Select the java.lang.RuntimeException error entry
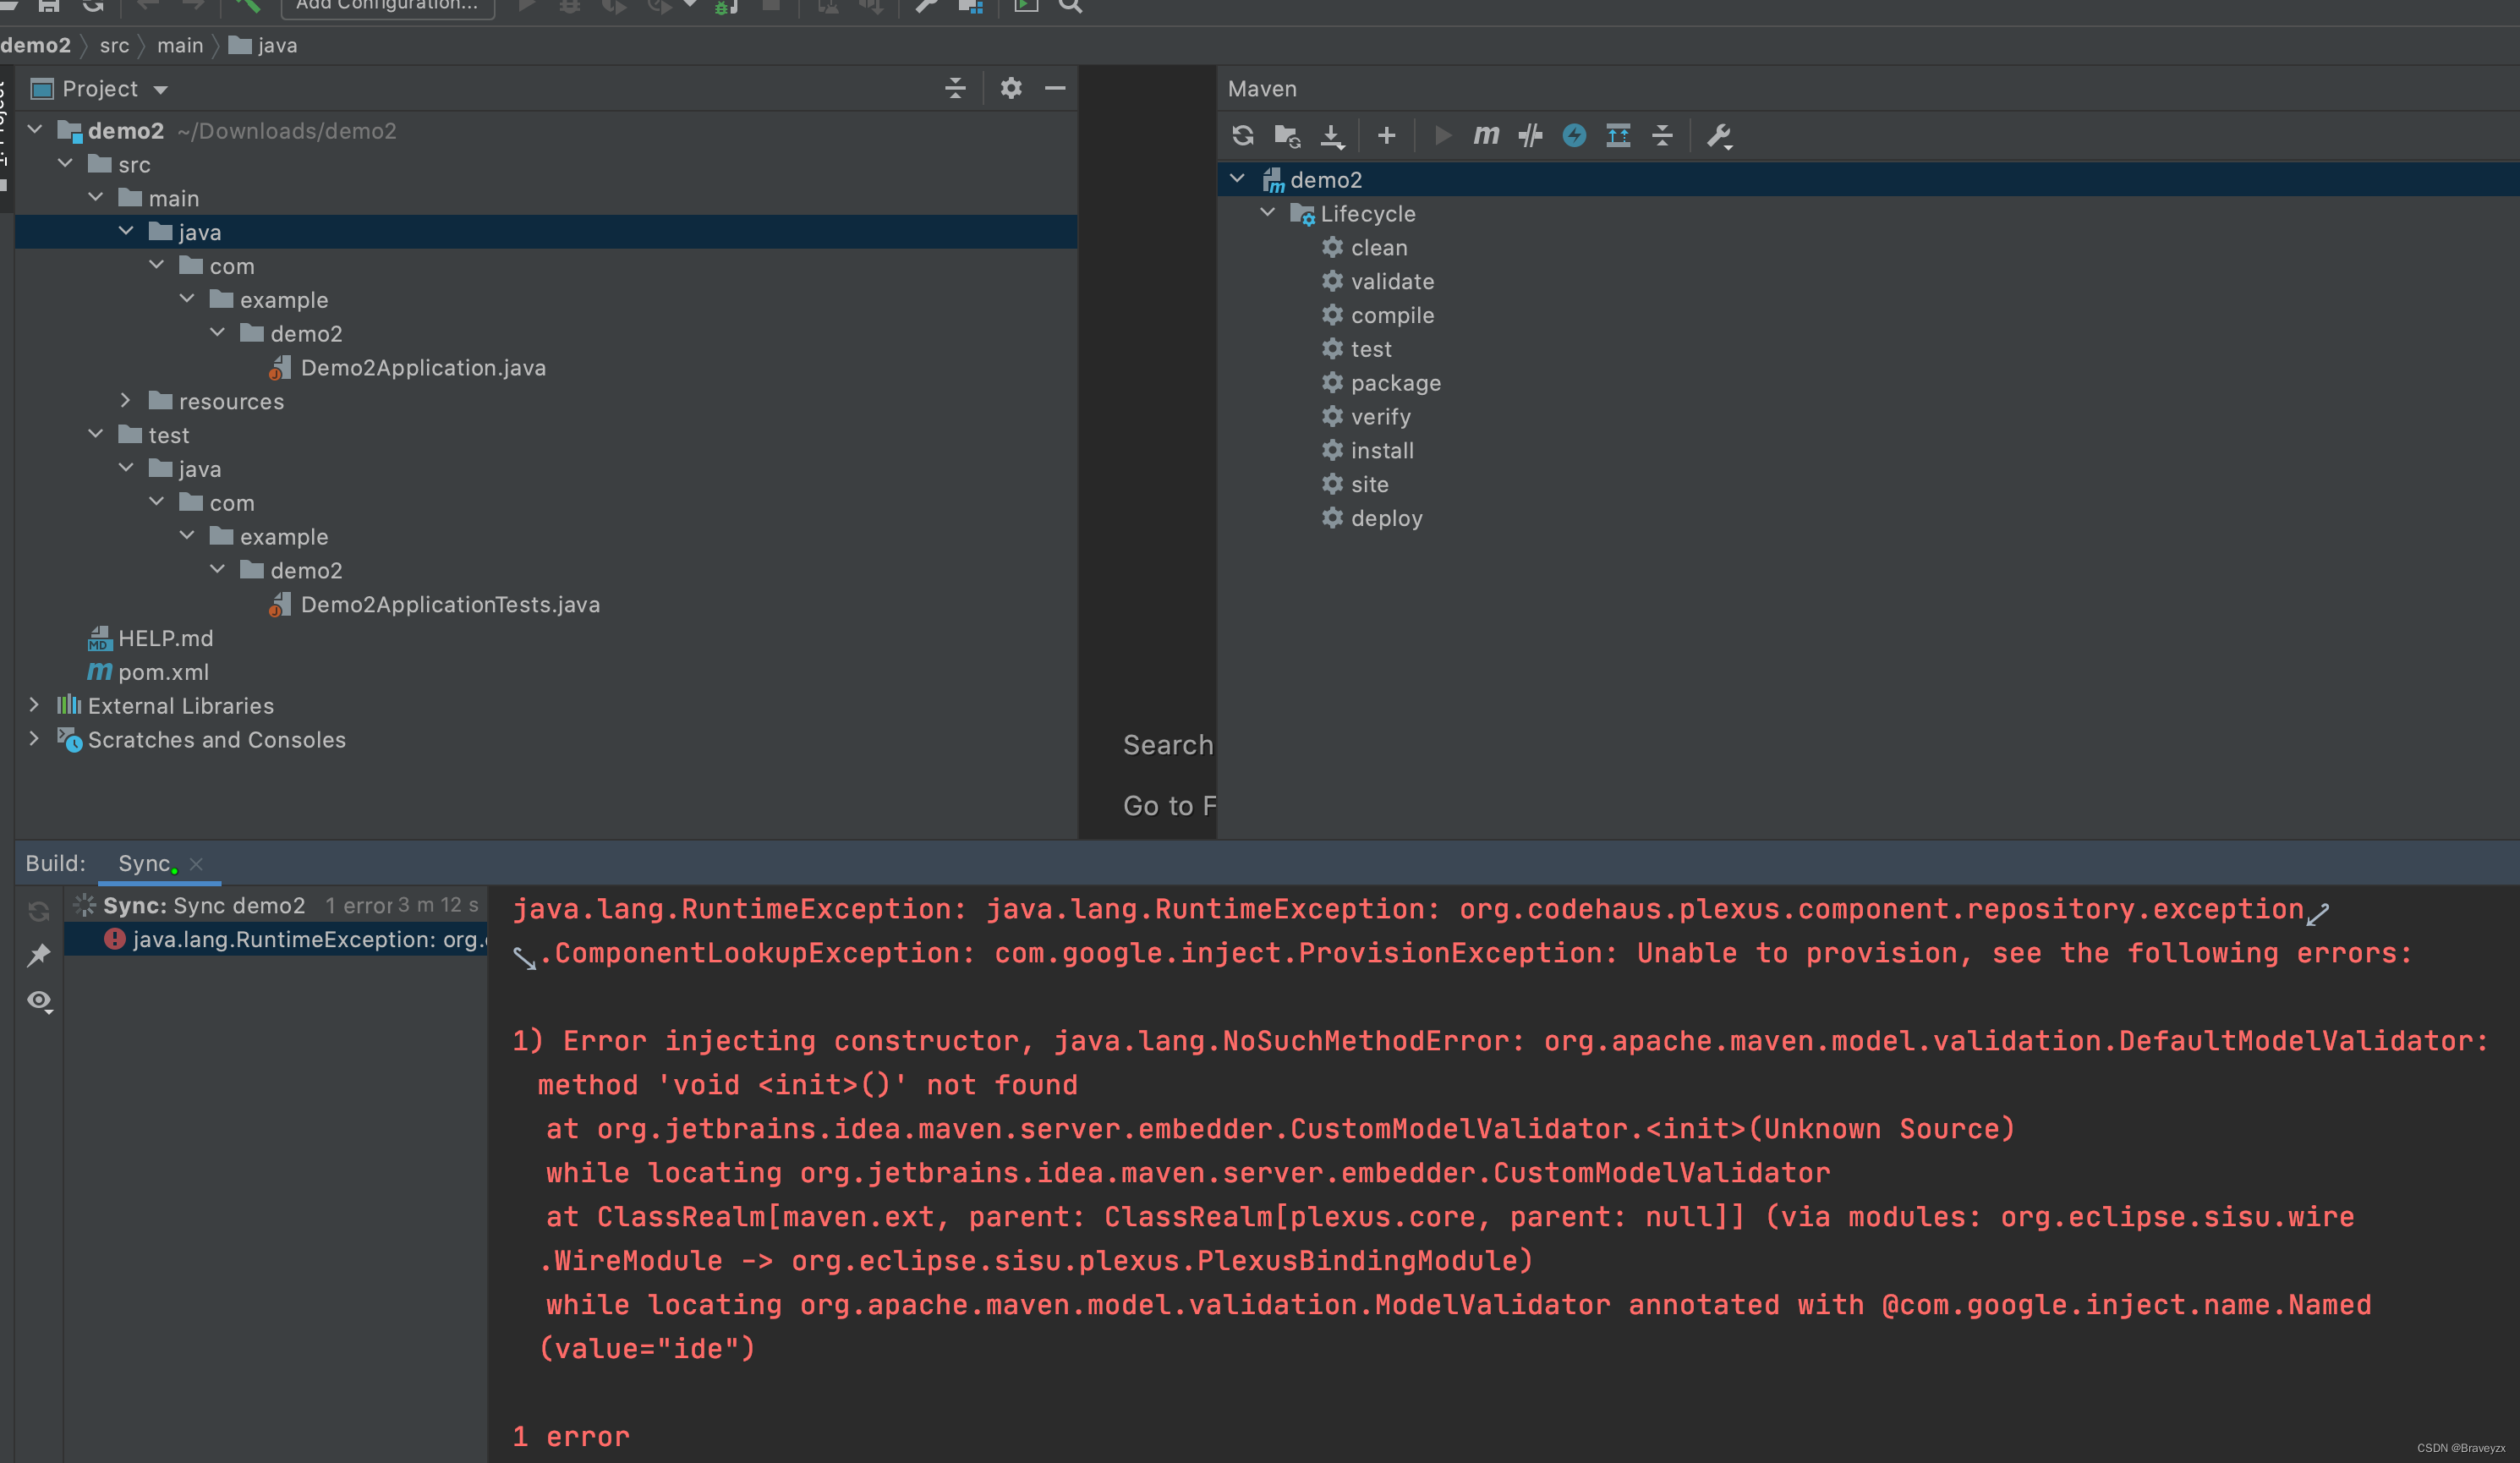The image size is (2520, 1463). coord(300,940)
